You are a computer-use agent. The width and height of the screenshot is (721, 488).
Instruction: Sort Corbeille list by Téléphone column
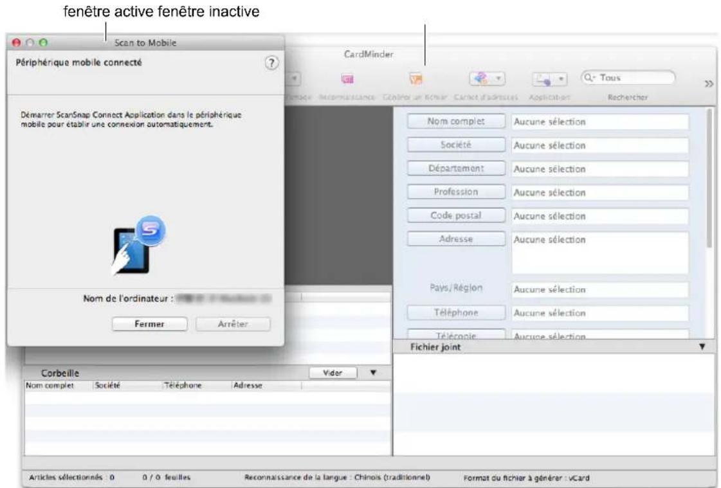[197, 386]
